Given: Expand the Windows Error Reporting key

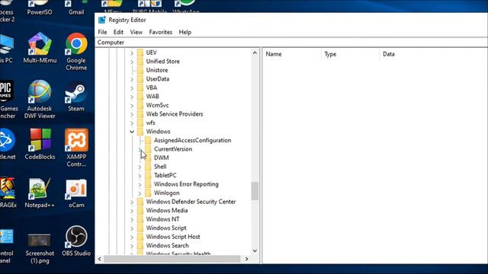Looking at the screenshot, I should pyautogui.click(x=140, y=184).
